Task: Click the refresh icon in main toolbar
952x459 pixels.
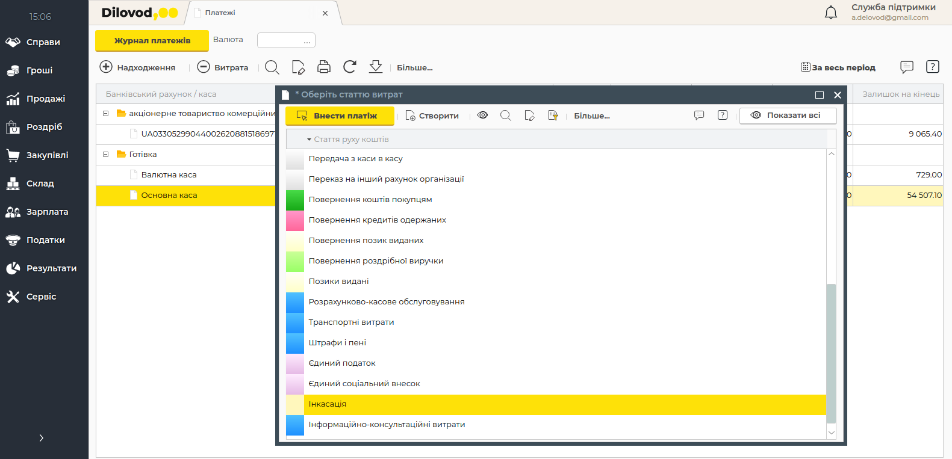Action: click(350, 67)
